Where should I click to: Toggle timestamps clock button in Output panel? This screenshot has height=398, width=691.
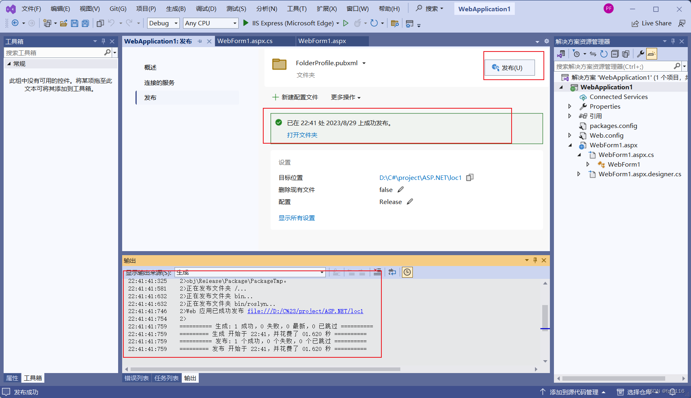(407, 272)
